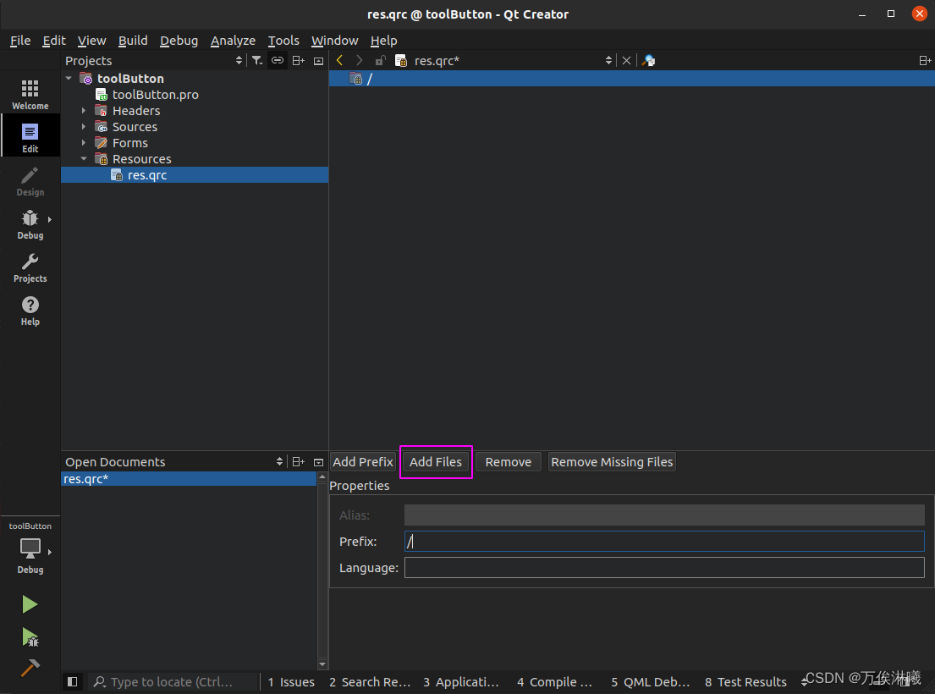The image size is (935, 694).
Task: Collapse the toolButton project node
Action: point(69,78)
